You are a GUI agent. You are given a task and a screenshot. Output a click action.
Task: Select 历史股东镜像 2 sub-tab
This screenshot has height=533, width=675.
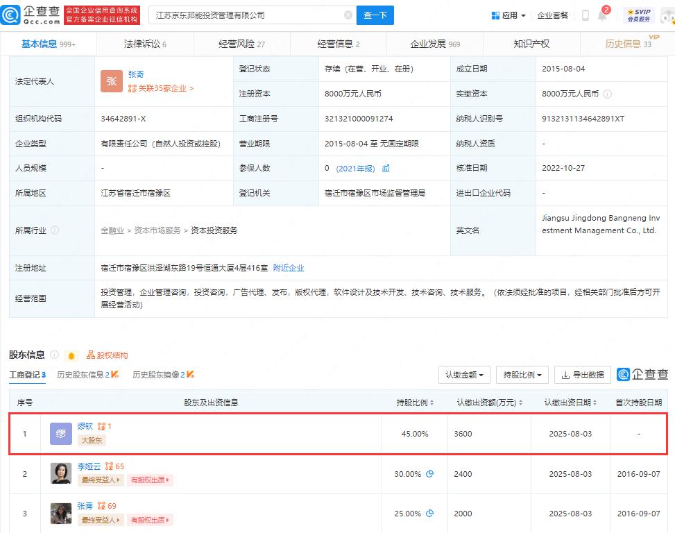[x=164, y=375]
